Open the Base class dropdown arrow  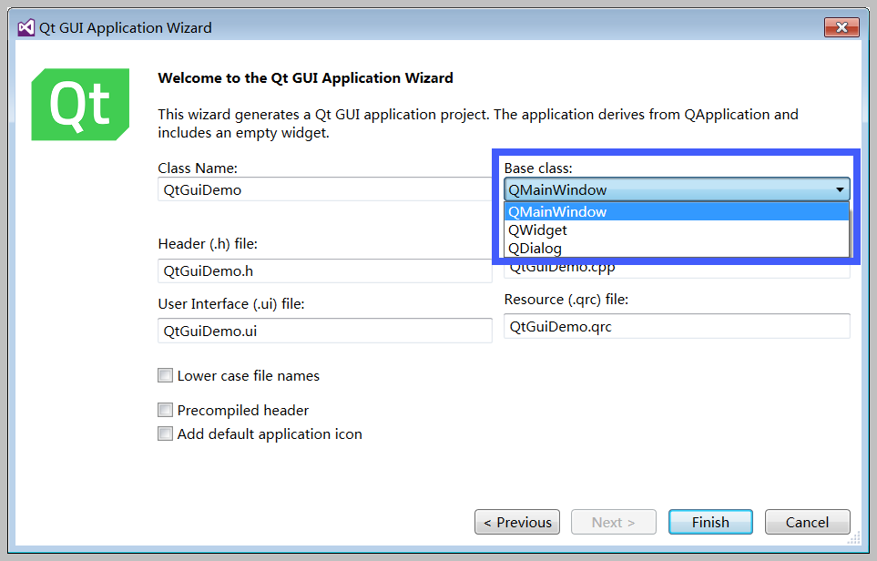click(840, 189)
